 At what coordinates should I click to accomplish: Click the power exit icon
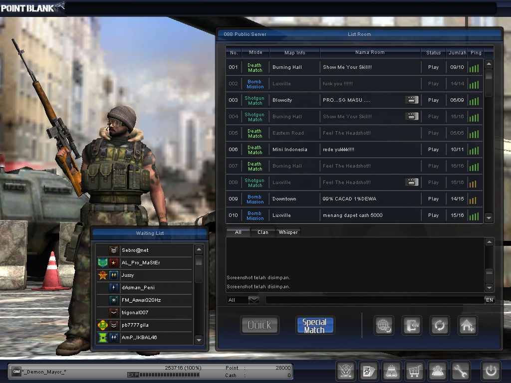[x=491, y=371]
